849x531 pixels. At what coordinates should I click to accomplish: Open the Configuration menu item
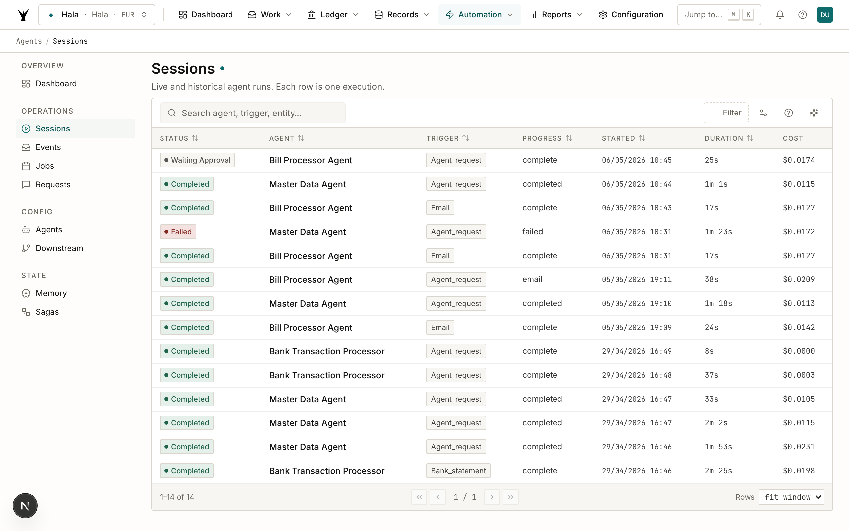[x=631, y=14]
